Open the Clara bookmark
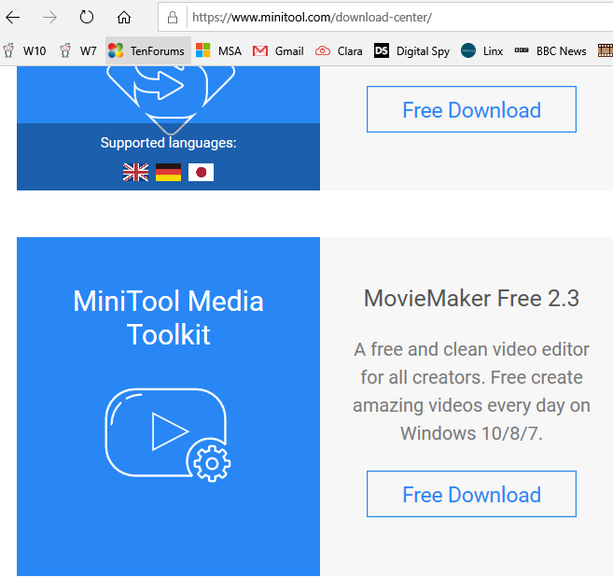 pos(339,50)
